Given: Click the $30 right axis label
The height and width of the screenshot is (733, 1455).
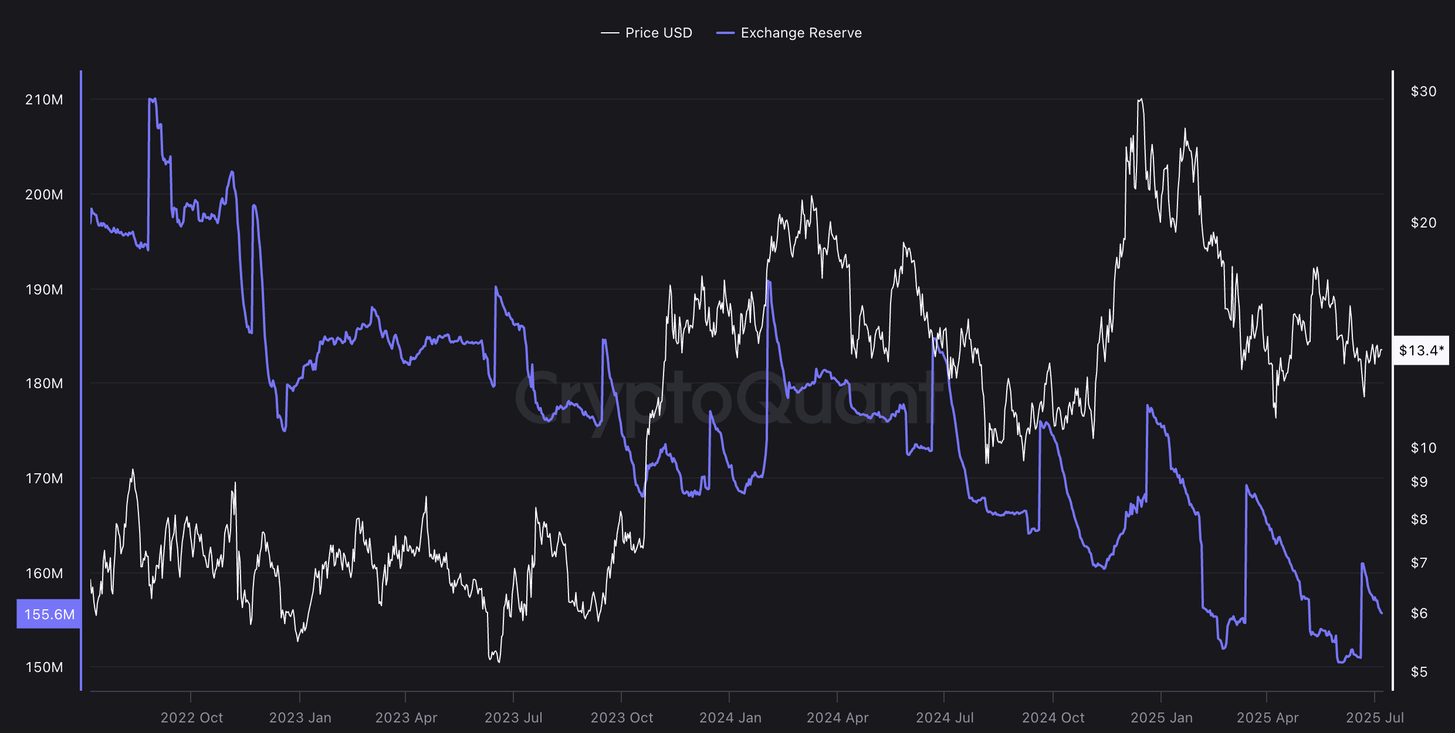Looking at the screenshot, I should point(1424,91).
